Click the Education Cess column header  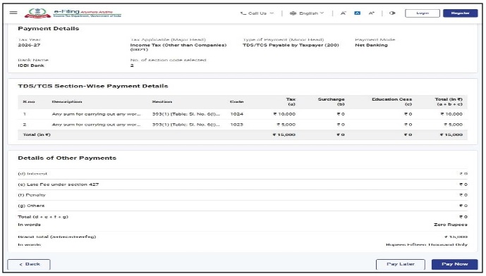391,102
